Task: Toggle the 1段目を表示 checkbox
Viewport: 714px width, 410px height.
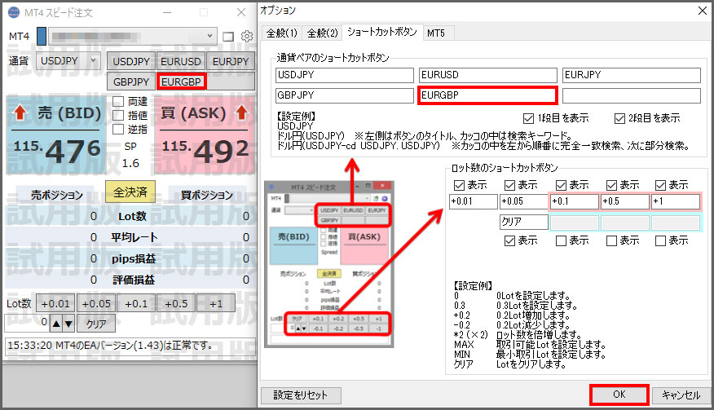Action: pos(529,118)
